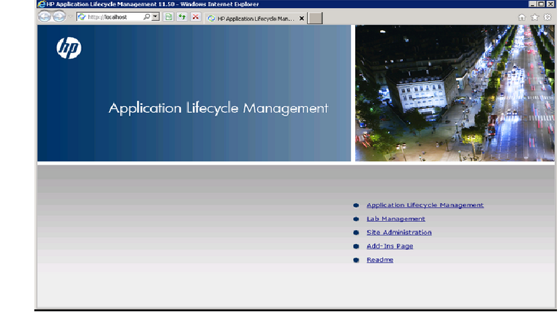Open the Lab Management link
The width and height of the screenshot is (559, 314).
396,219
